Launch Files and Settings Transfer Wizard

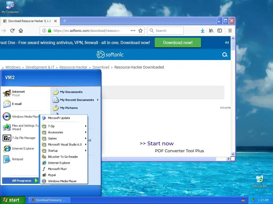pos(21,127)
